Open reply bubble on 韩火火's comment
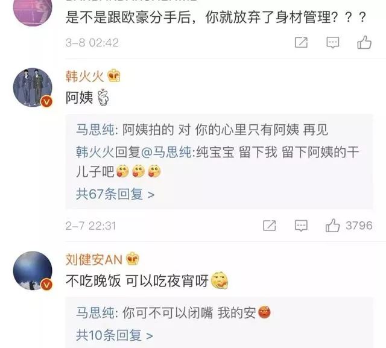Image resolution: width=386 pixels, height=348 pixels. pos(301,226)
